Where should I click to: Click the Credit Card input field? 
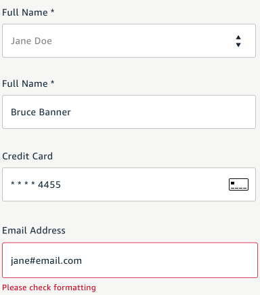point(129,184)
